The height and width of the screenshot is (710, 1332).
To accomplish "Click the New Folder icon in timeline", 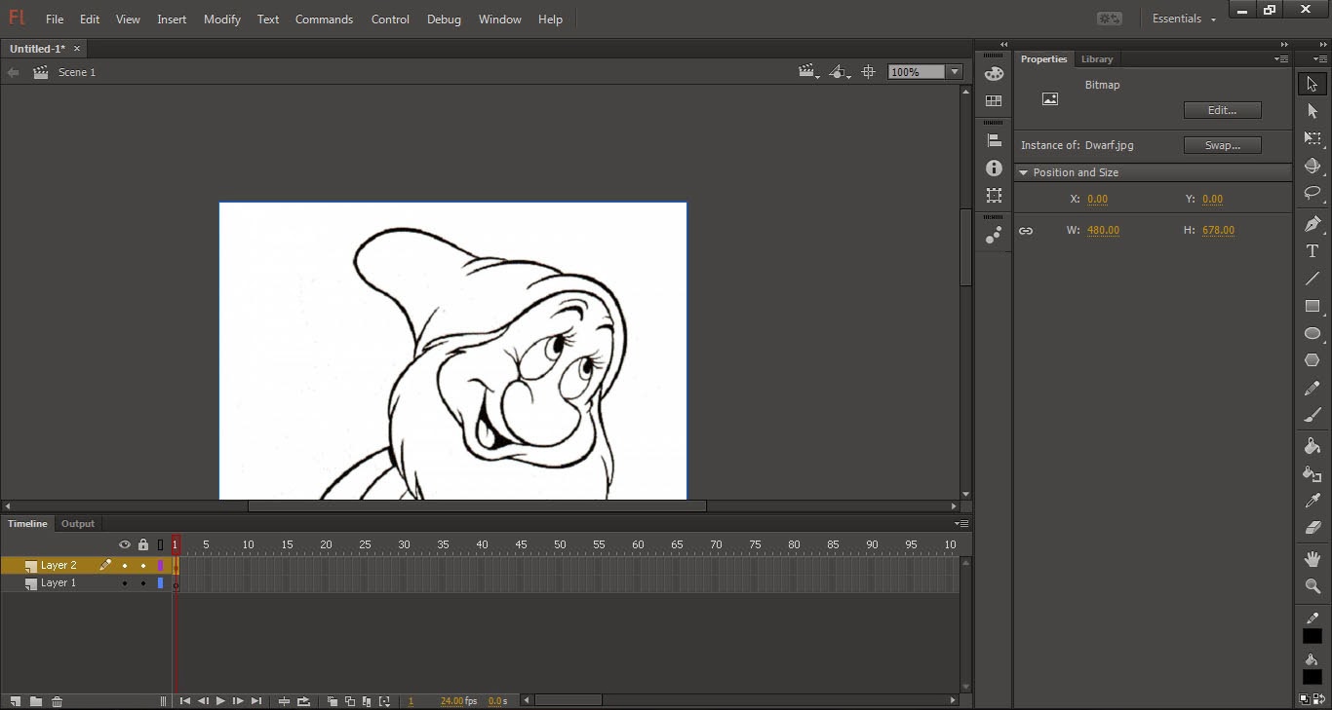I will point(36,701).
